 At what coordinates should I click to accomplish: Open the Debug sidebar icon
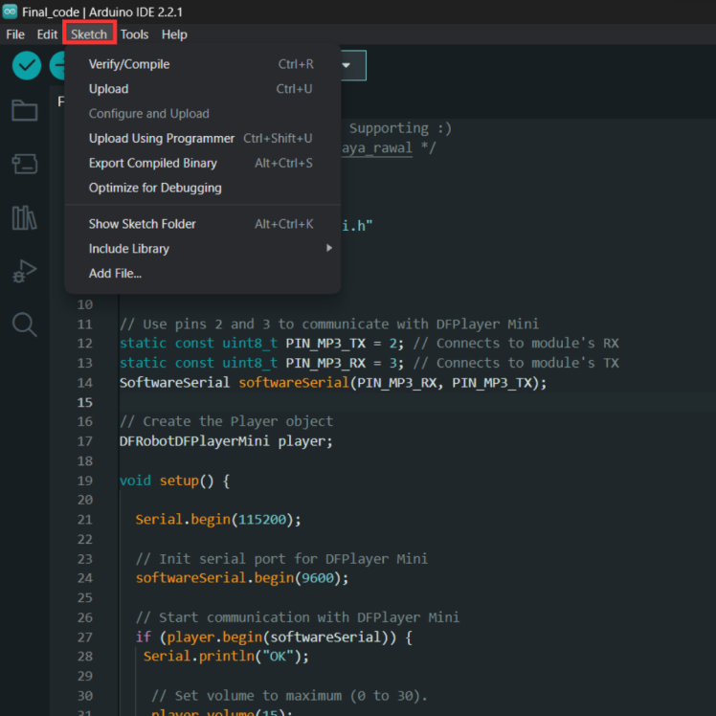(25, 272)
